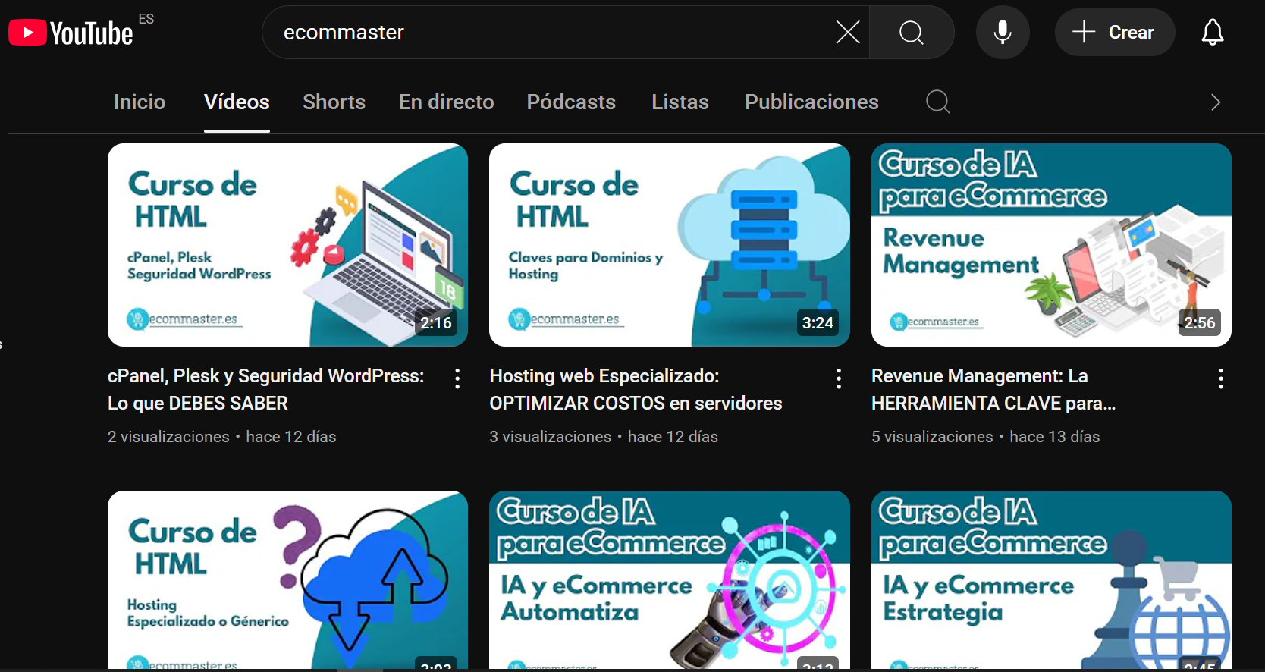Search within channel using tab-bar magnifier
1265x672 pixels.
pos(937,102)
